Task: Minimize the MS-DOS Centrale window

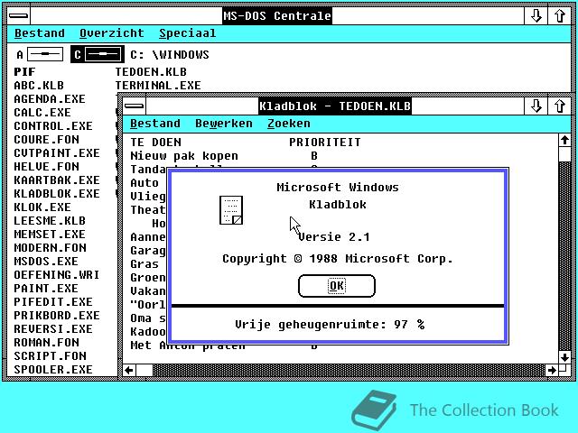Action: click(536, 16)
